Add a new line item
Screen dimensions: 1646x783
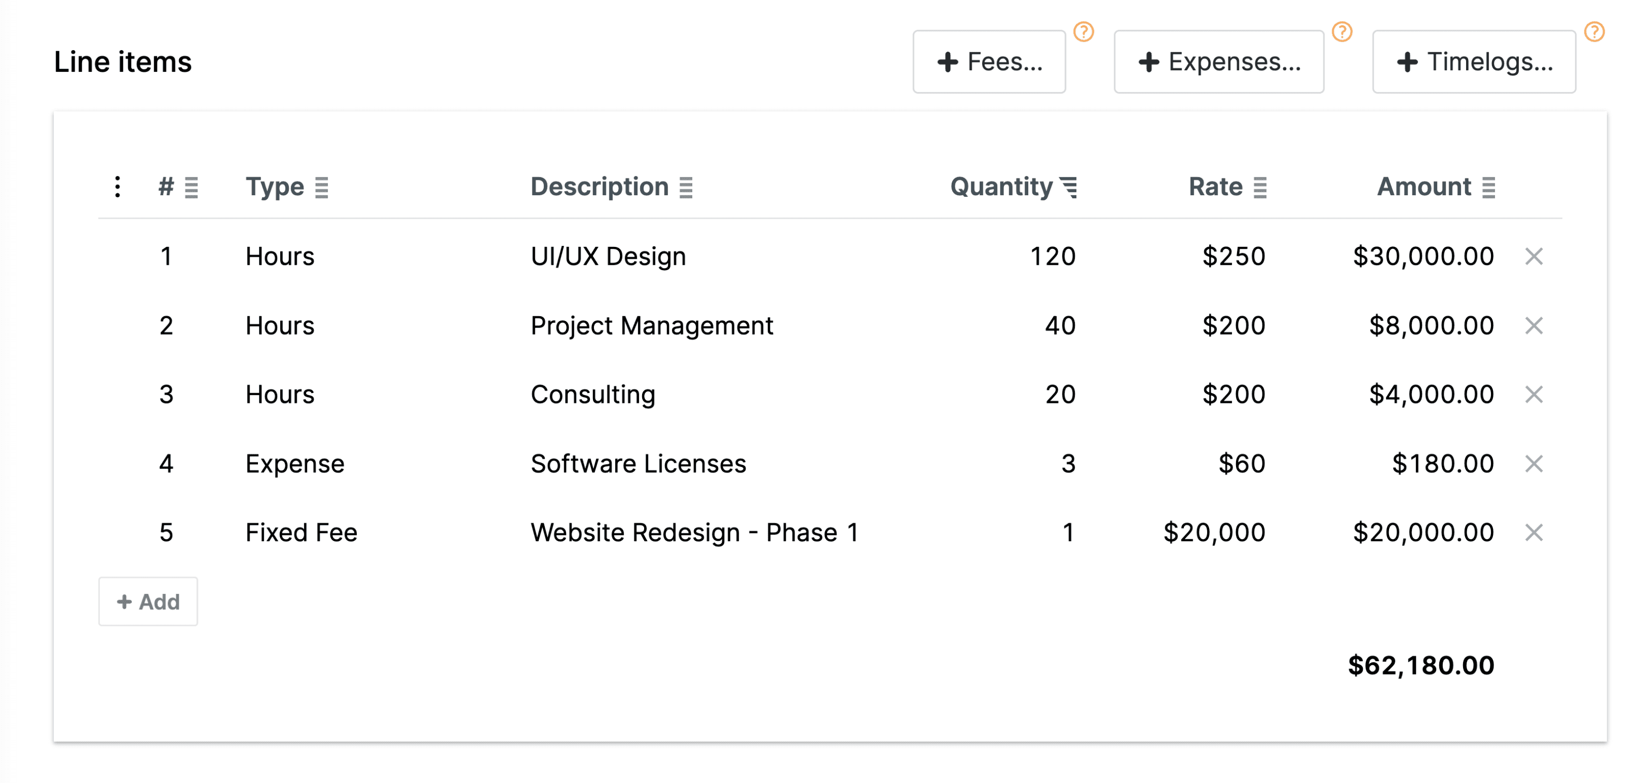148,602
